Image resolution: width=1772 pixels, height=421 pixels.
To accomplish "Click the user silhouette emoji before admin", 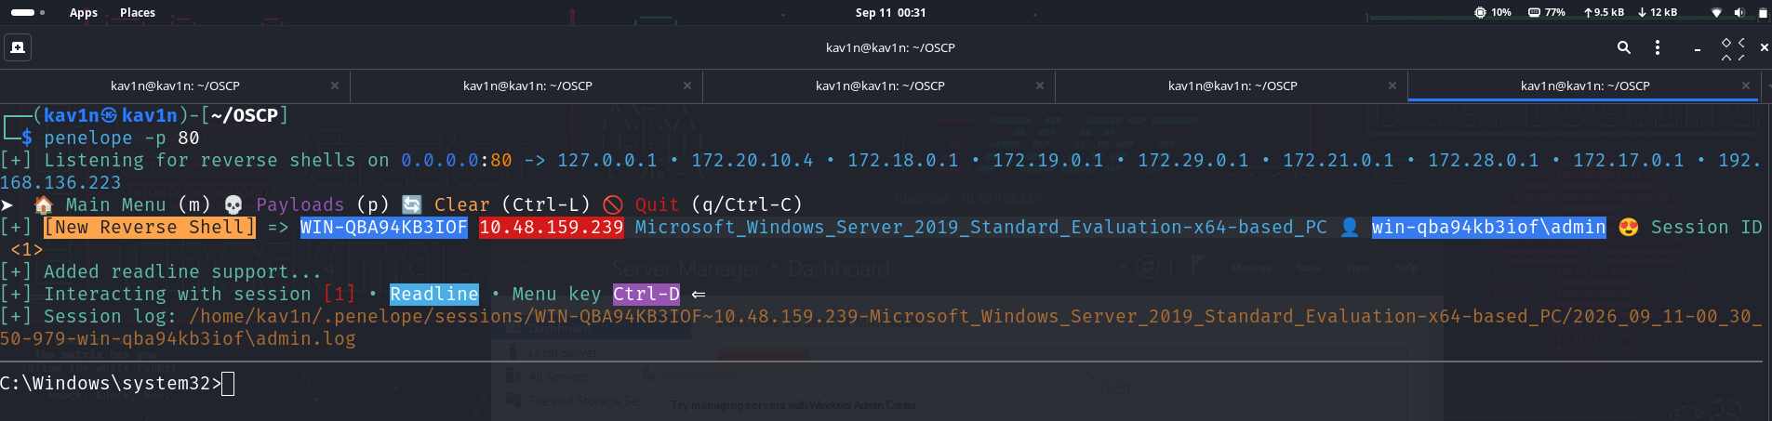I will (1349, 227).
